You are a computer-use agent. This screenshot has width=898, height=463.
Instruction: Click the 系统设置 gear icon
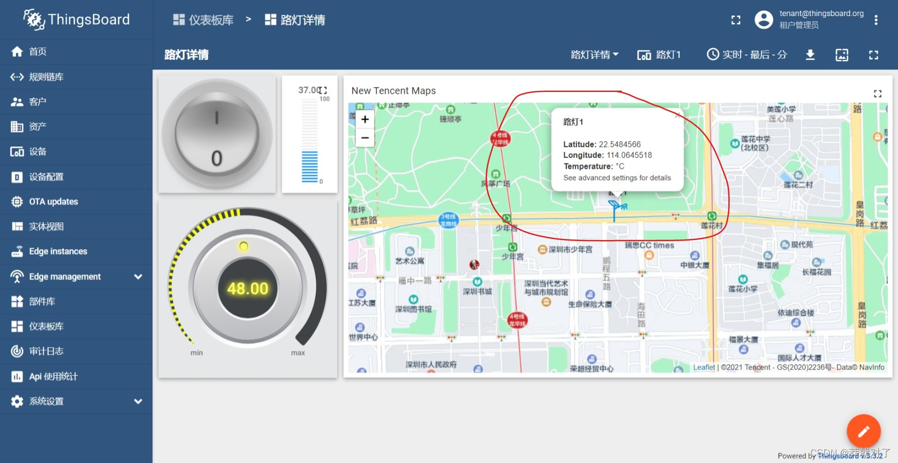point(17,402)
